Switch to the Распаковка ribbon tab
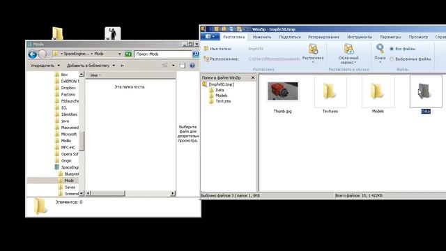Image resolution: width=446 pixels, height=251 pixels. [x=234, y=37]
